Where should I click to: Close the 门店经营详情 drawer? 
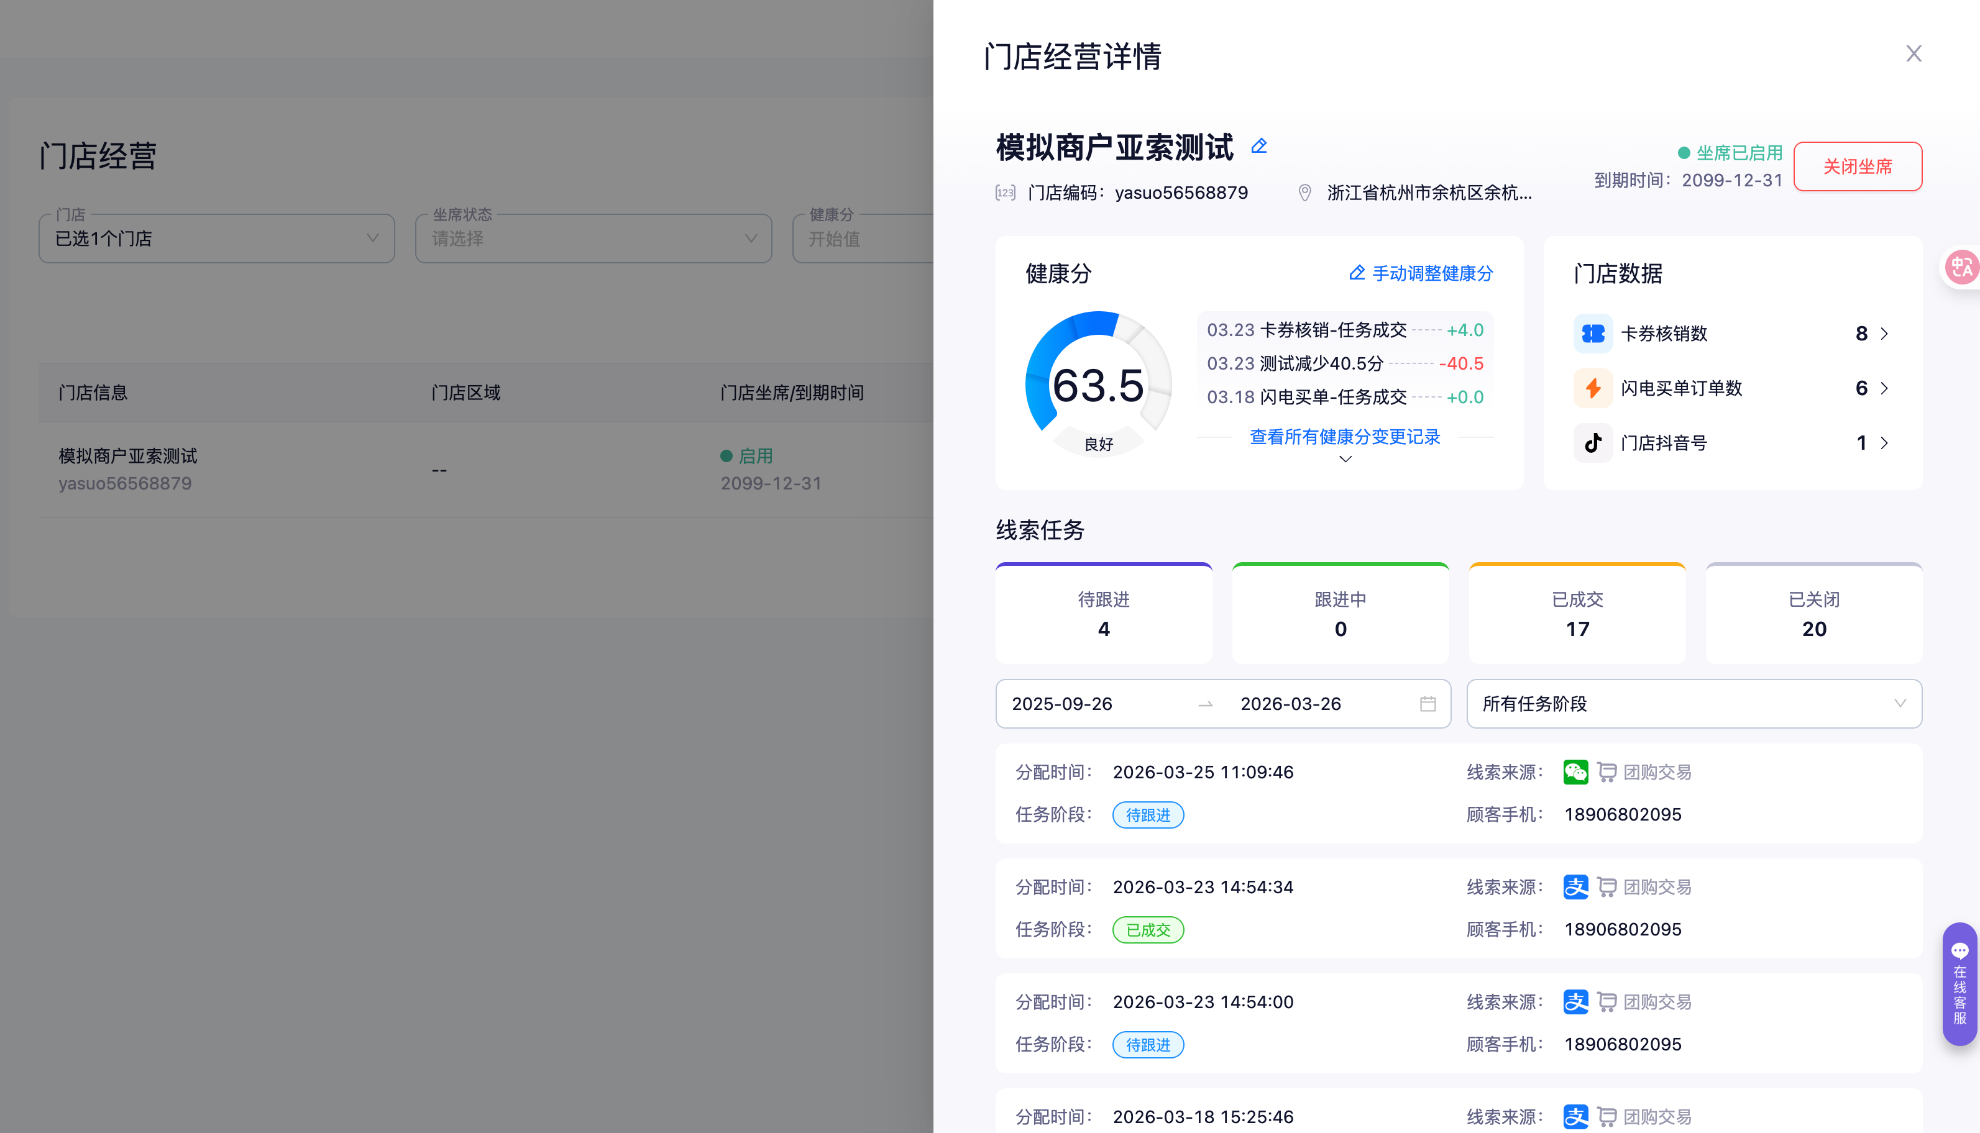point(1914,53)
